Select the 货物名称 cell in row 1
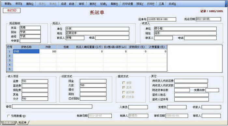This screenshot has height=126, width=228. click(26, 51)
